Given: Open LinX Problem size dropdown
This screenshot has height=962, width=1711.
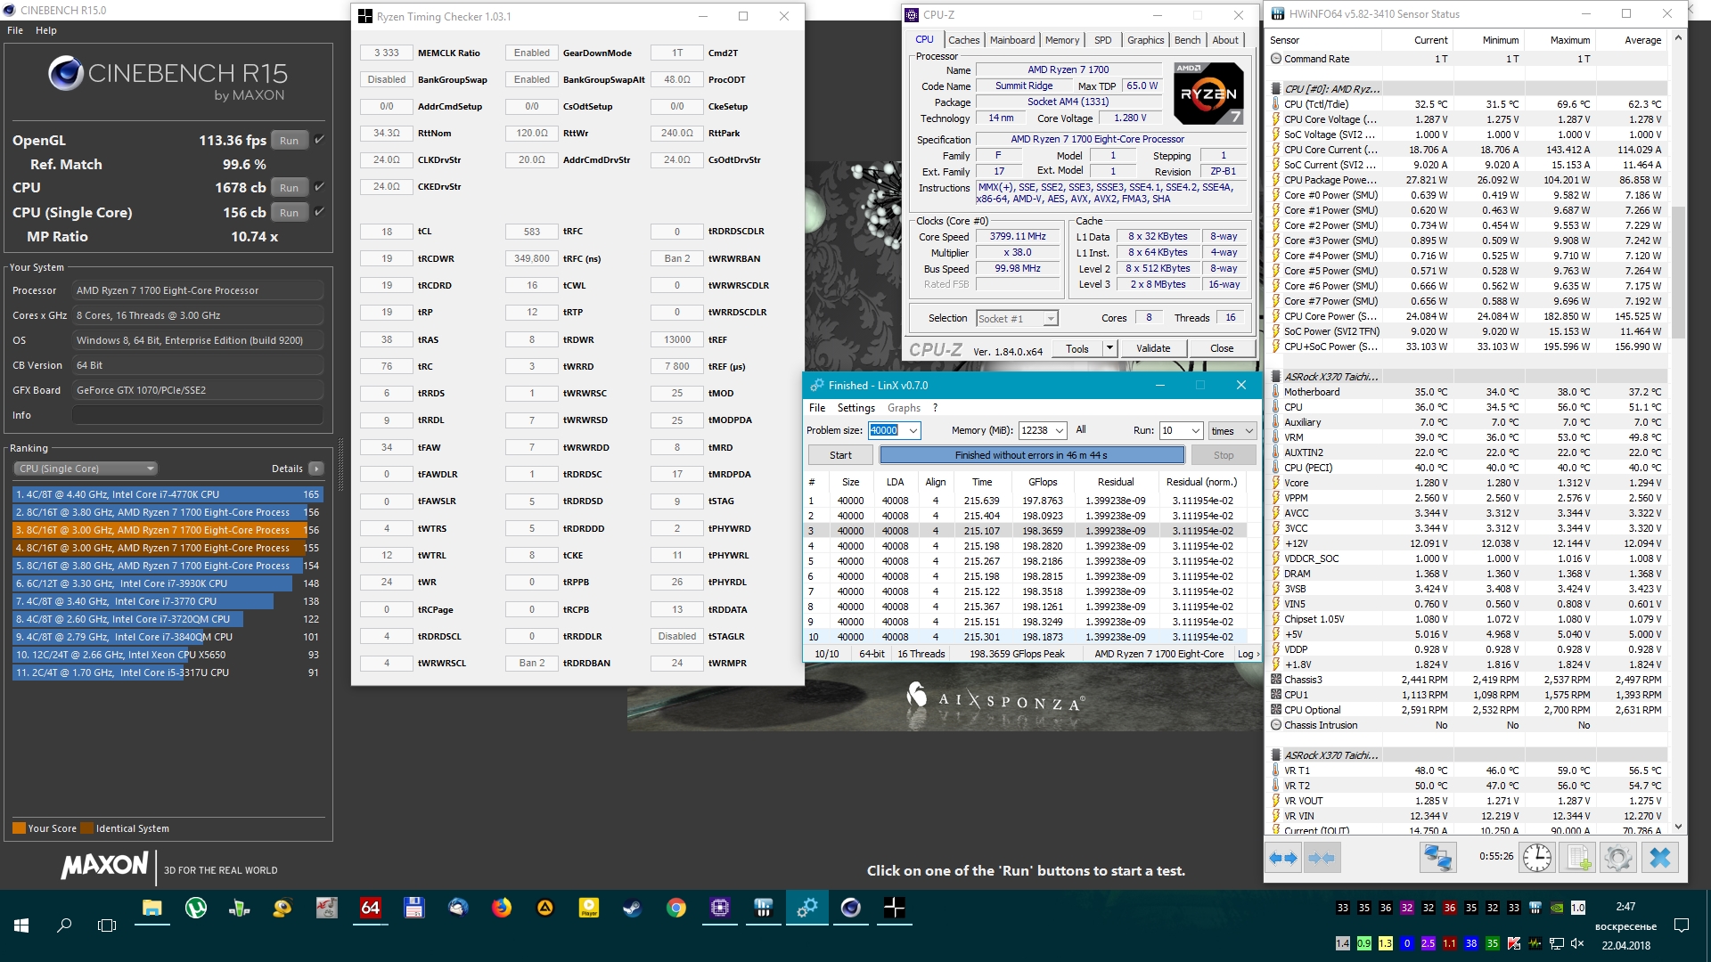Looking at the screenshot, I should (913, 431).
